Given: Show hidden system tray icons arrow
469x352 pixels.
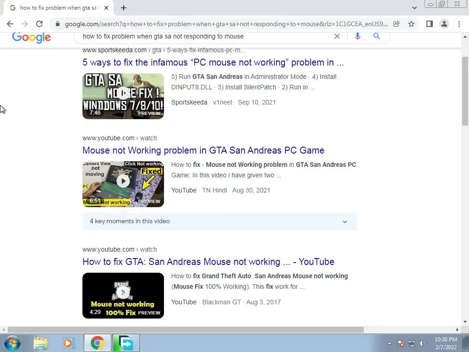Looking at the screenshot, I should (x=389, y=343).
